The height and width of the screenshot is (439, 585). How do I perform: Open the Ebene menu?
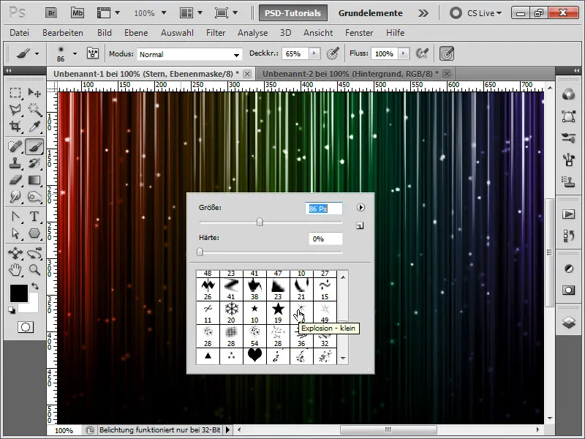click(x=136, y=33)
